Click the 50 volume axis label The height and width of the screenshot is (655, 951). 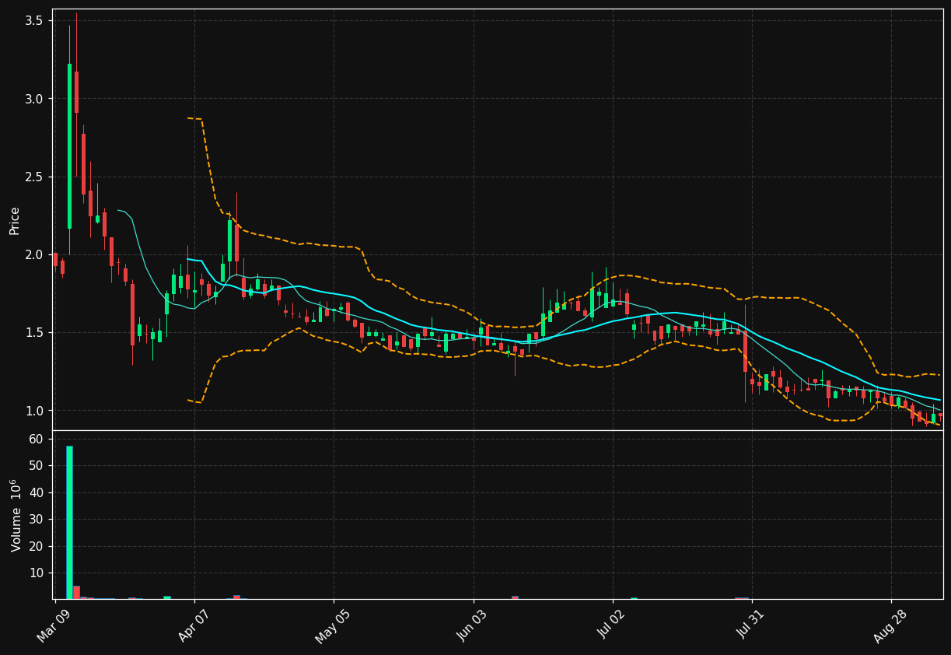click(x=36, y=466)
